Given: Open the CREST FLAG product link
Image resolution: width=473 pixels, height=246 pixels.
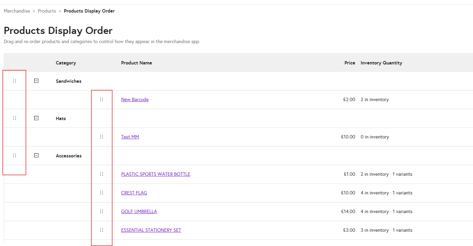Looking at the screenshot, I should click(x=134, y=193).
